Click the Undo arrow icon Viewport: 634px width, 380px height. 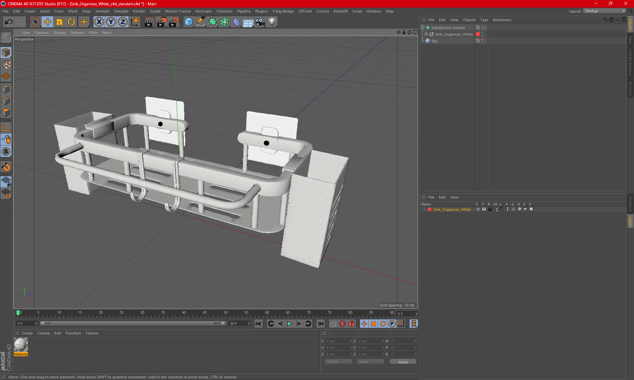coord(9,22)
